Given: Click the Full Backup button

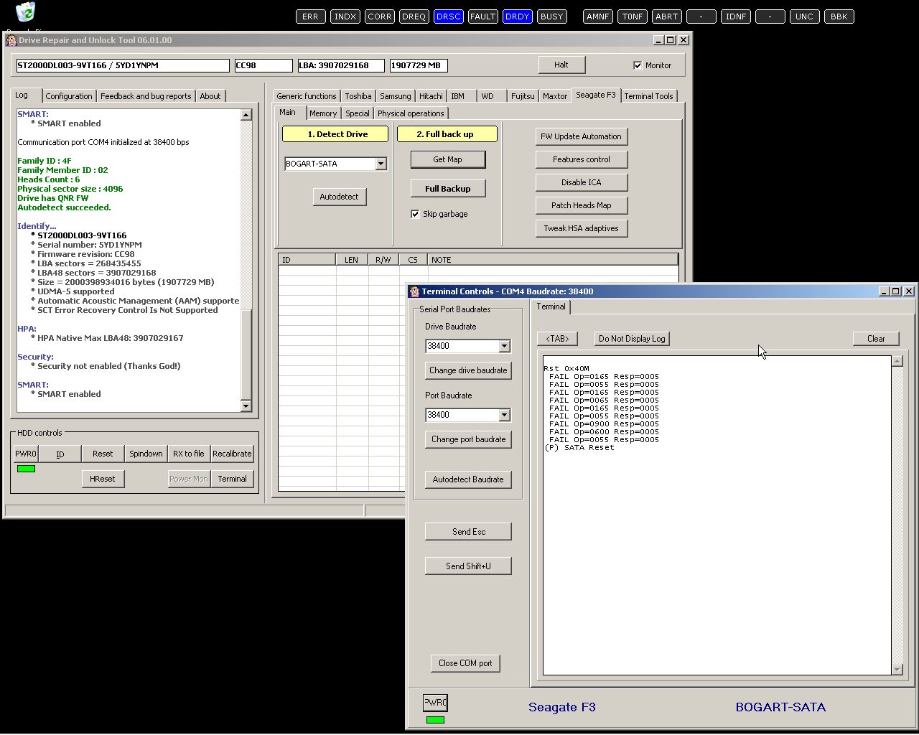Looking at the screenshot, I should tap(447, 189).
